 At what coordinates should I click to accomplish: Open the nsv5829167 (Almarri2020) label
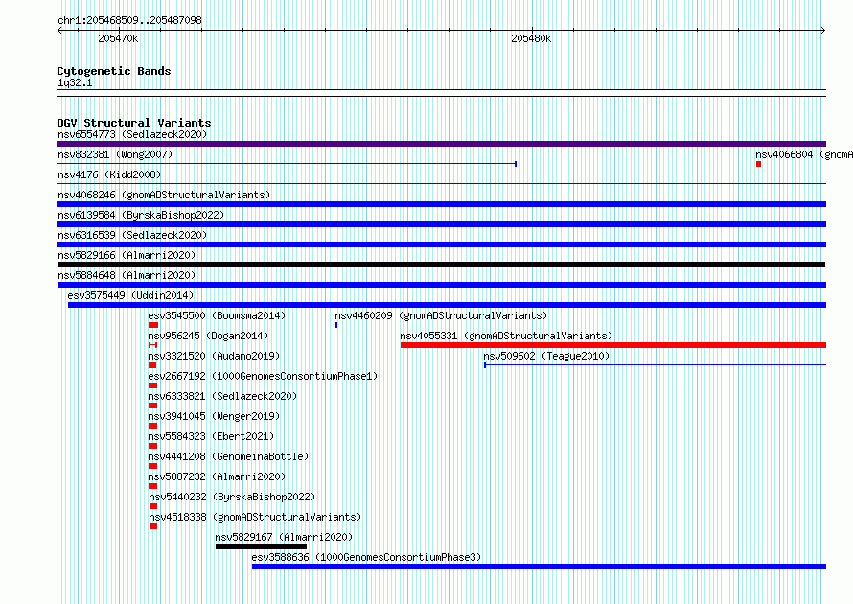click(x=284, y=537)
